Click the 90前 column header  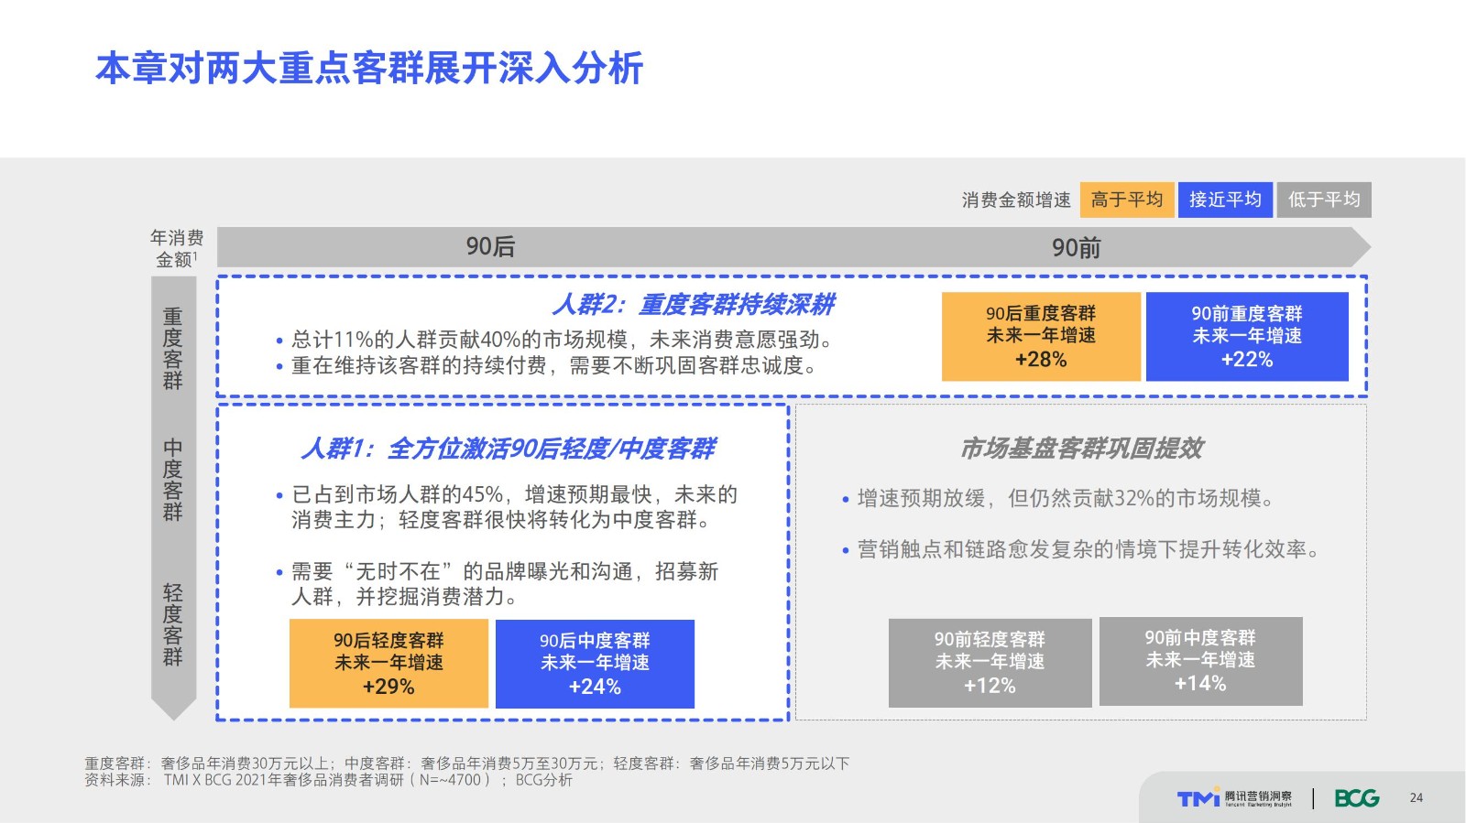tap(1076, 247)
